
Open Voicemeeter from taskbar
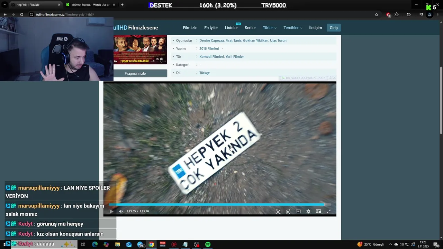(163, 245)
